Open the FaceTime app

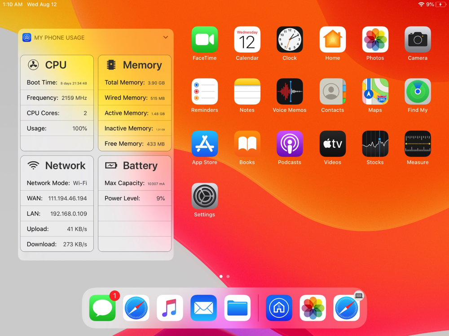click(x=204, y=39)
